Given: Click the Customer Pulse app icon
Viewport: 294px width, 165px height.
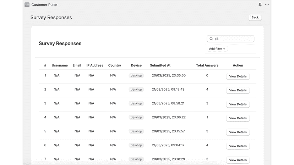Looking at the screenshot, I should click(x=27, y=5).
